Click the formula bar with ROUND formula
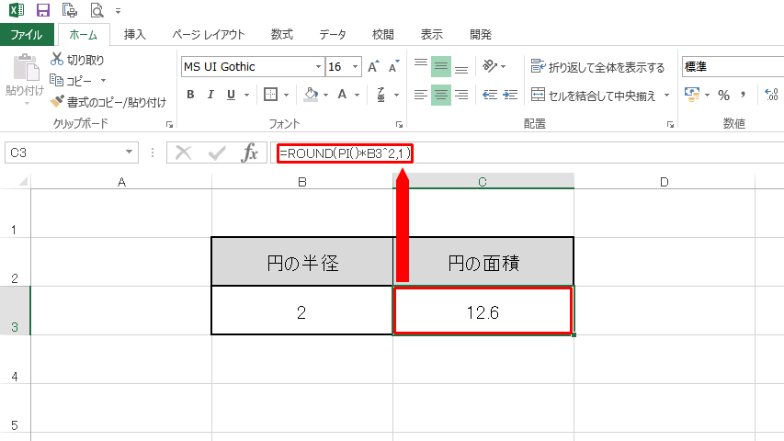This screenshot has width=784, height=441. pos(527,153)
